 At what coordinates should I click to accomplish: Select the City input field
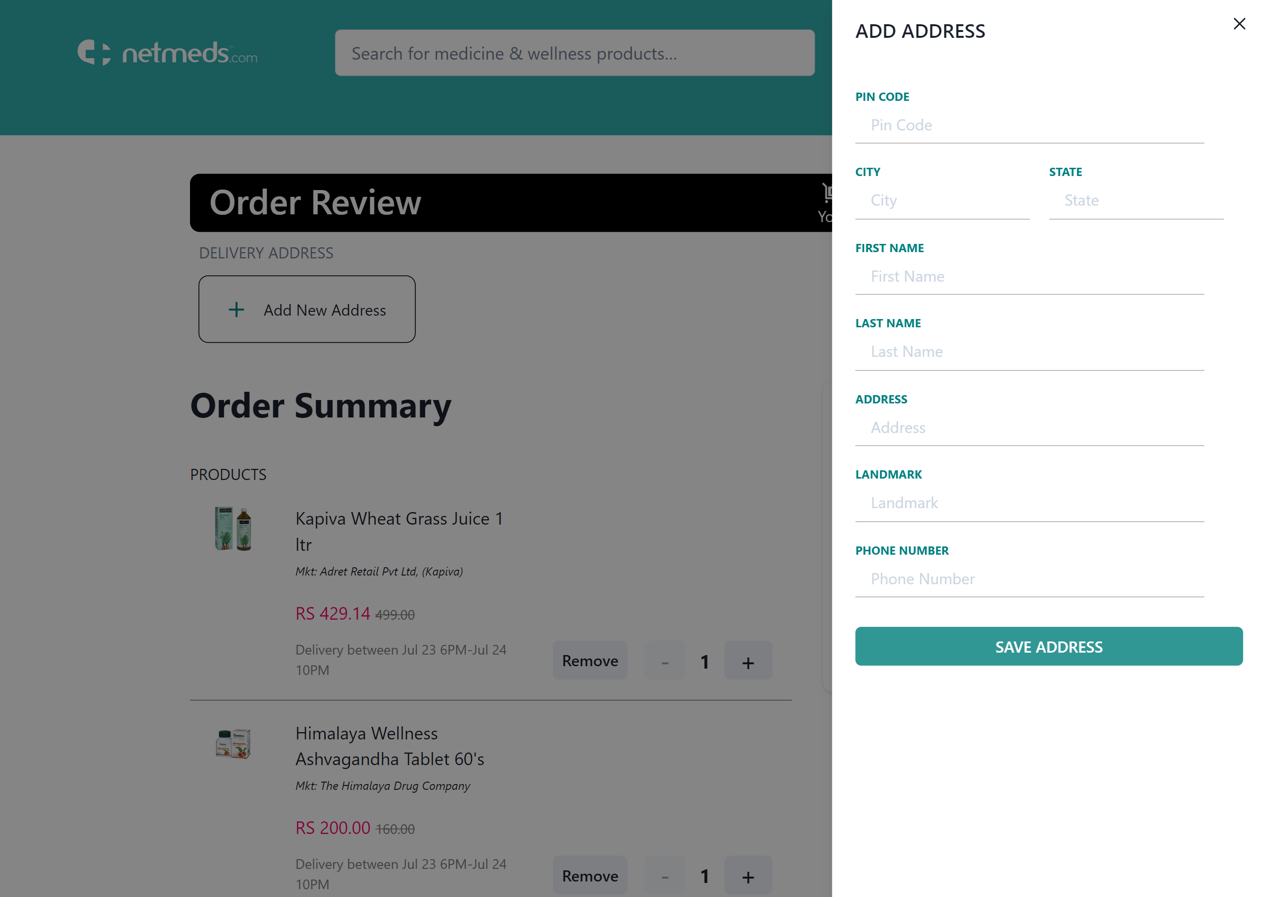coord(942,201)
